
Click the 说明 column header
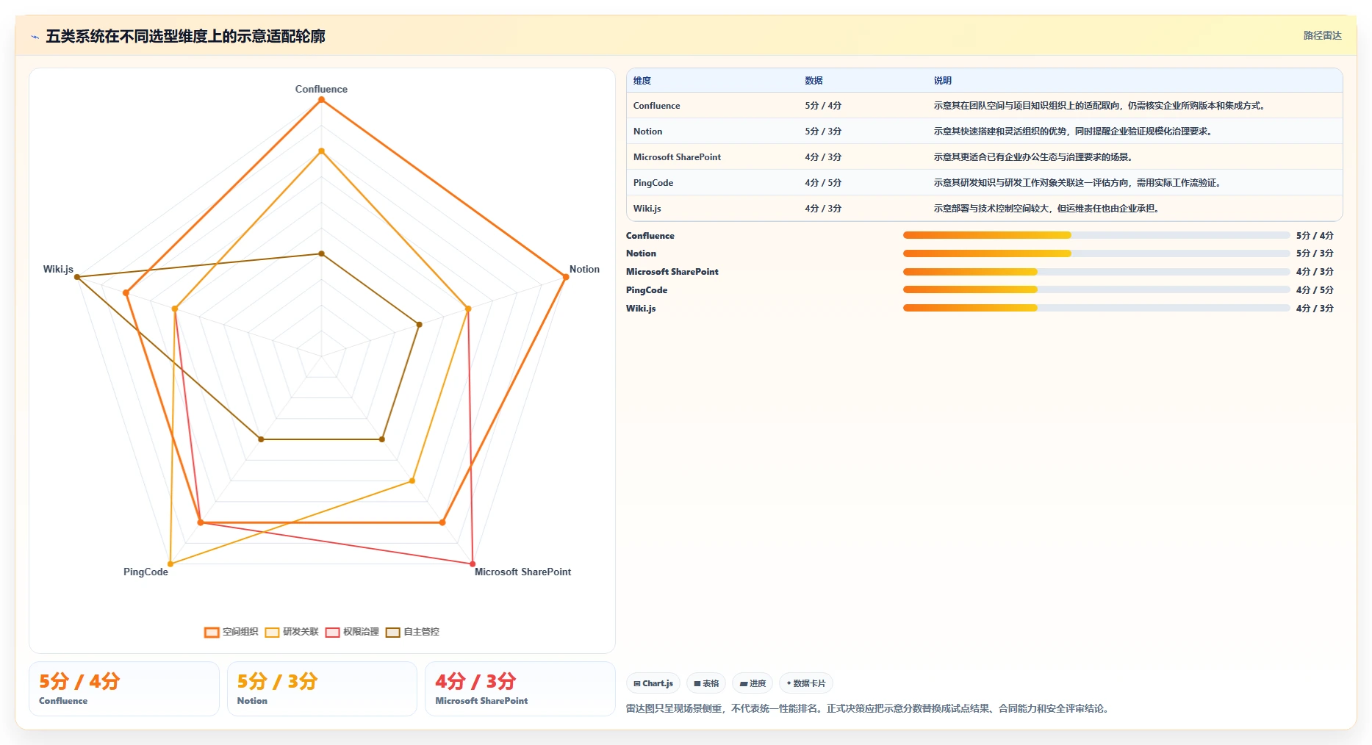[x=943, y=81]
